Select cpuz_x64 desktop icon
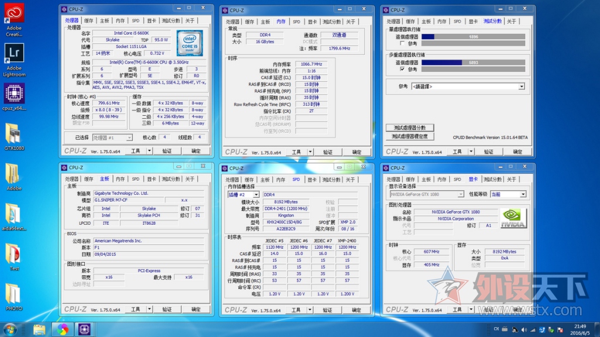 click(14, 97)
